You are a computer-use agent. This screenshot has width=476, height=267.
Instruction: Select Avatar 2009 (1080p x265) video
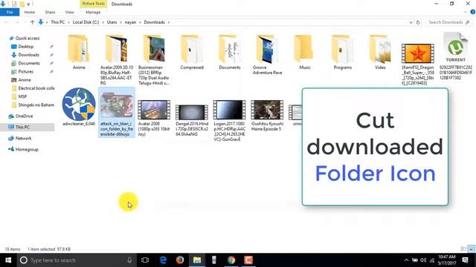[154, 118]
